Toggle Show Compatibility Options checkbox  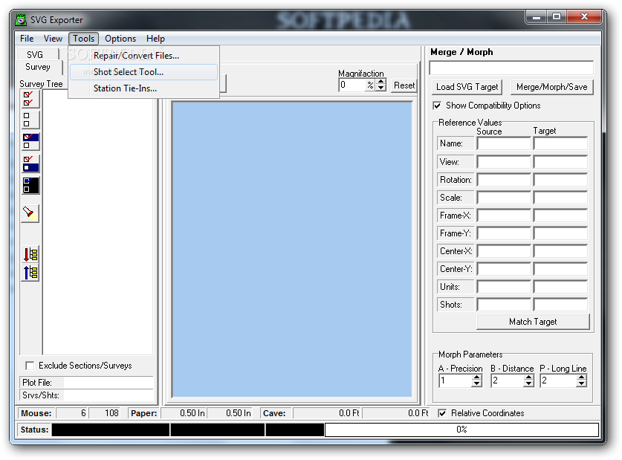point(437,106)
